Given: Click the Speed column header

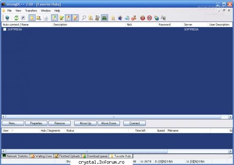Looking at the screenshot, I should (x=157, y=131).
